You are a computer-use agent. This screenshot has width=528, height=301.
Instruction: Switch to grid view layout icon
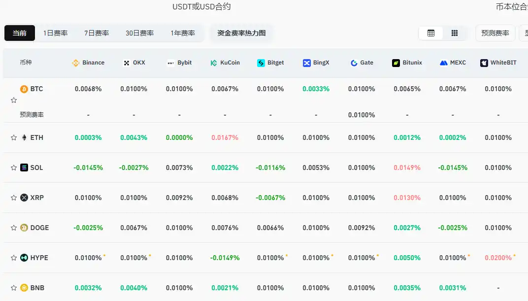point(454,33)
